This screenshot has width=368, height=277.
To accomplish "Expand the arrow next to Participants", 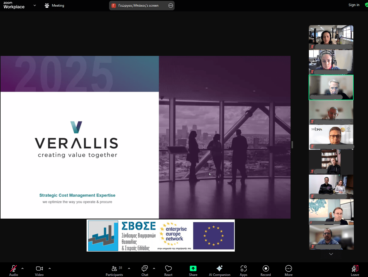I will 129,268.
